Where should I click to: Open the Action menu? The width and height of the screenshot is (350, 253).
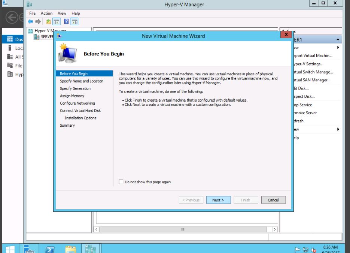point(46,13)
